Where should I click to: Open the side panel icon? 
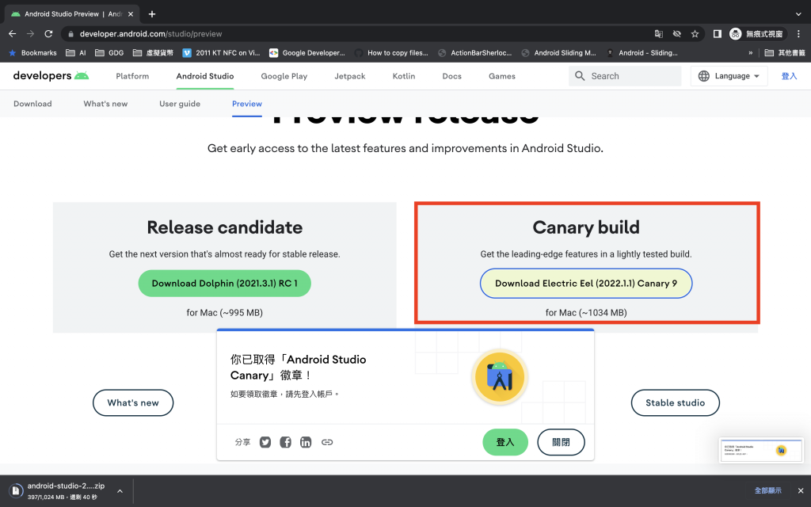pos(717,33)
